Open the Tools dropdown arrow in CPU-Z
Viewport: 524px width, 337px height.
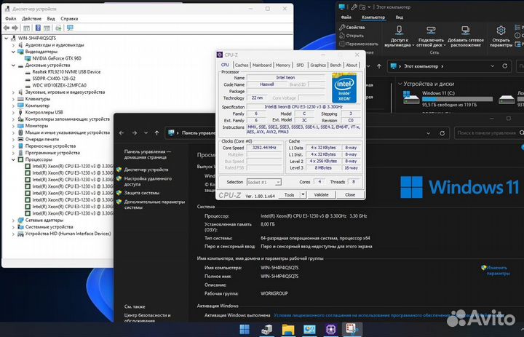pos(301,195)
